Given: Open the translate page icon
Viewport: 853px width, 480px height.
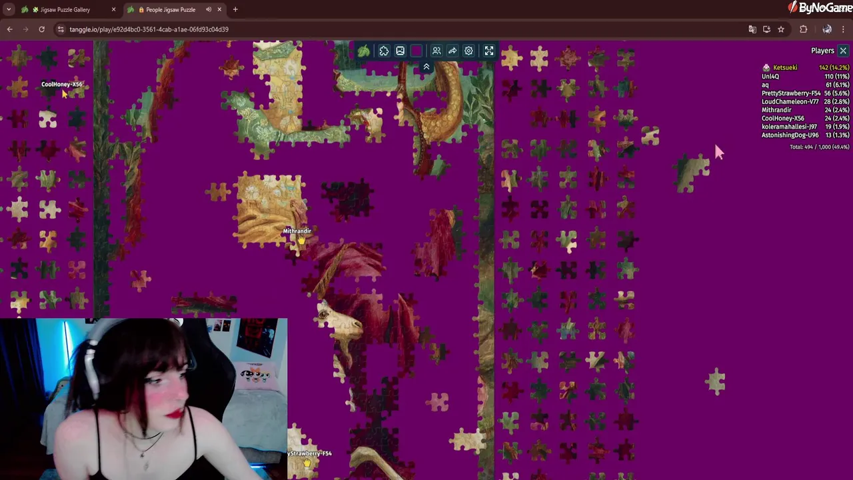Looking at the screenshot, I should click(x=752, y=29).
